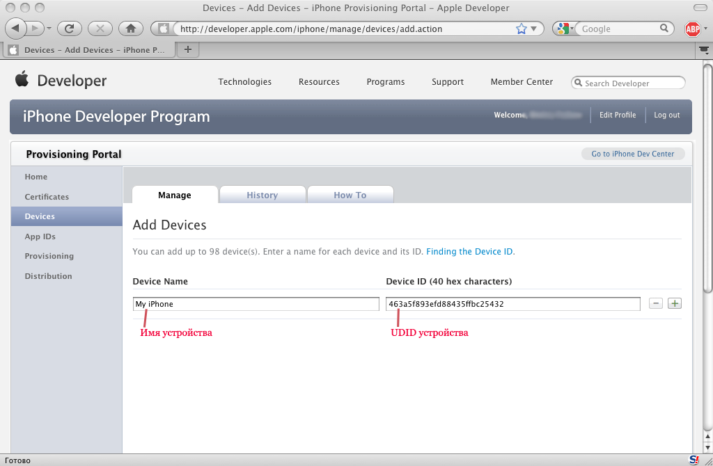Click Go to iPhone Dev Center button

point(632,154)
